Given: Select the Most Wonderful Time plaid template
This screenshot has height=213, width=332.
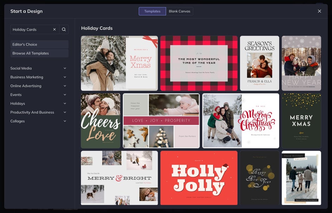Looking at the screenshot, I should pos(199,63).
